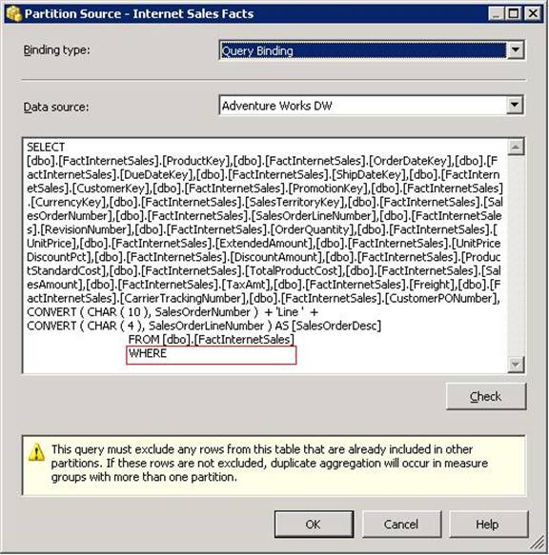Click the Cancel button
The image size is (549, 555).
(401, 525)
